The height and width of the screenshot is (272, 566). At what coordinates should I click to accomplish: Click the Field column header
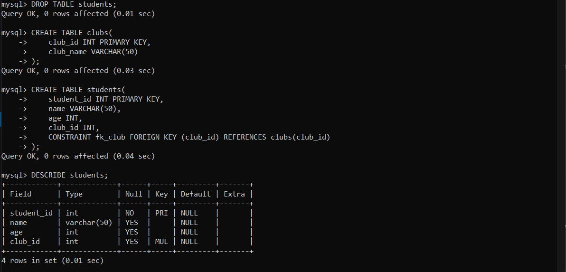(20, 194)
